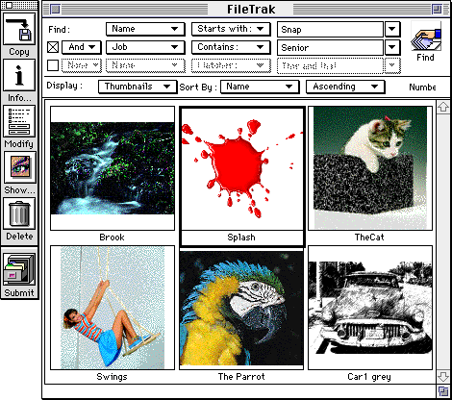This screenshot has height=400, width=452.
Task: Click the Splash caption text
Action: click(x=241, y=237)
